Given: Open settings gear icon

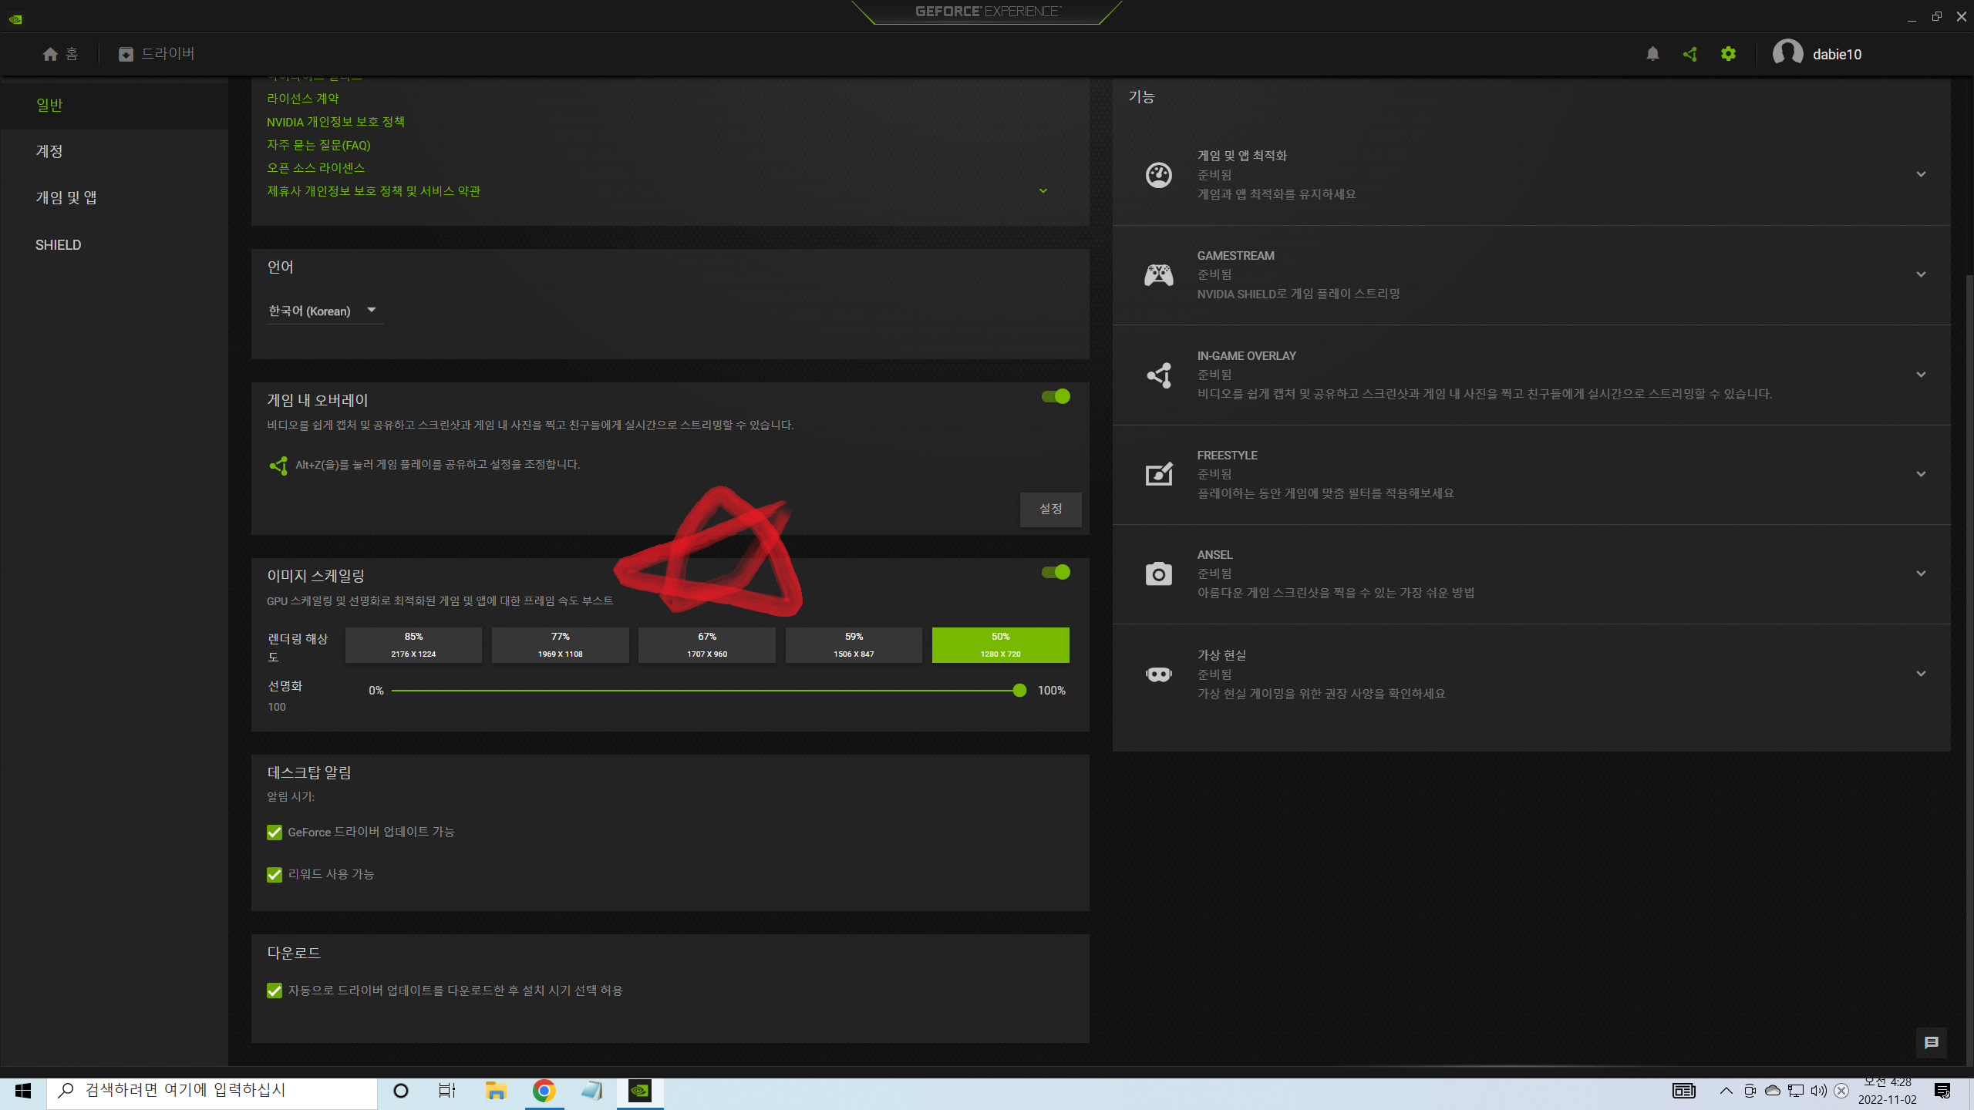Looking at the screenshot, I should (1728, 54).
